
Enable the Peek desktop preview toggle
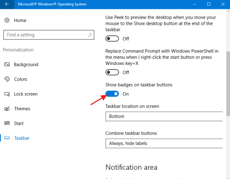(x=112, y=39)
